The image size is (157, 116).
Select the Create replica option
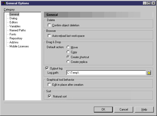[68, 62]
